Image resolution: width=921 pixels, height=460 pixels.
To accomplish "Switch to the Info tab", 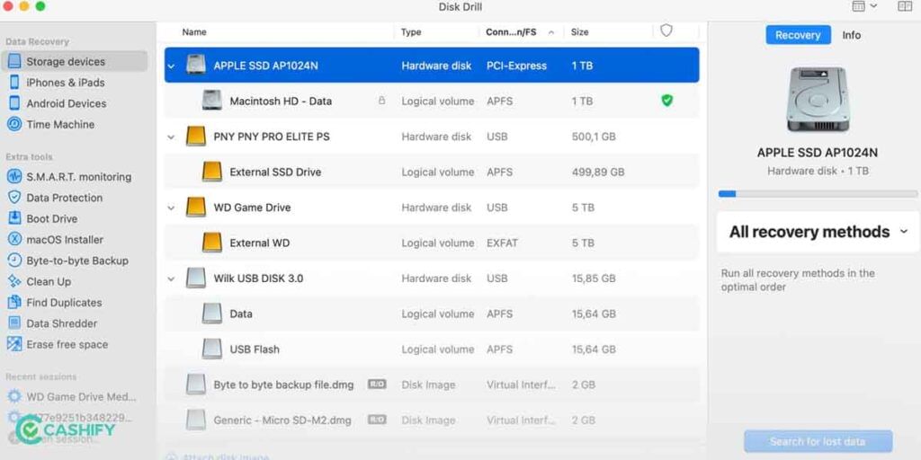I will 851,35.
